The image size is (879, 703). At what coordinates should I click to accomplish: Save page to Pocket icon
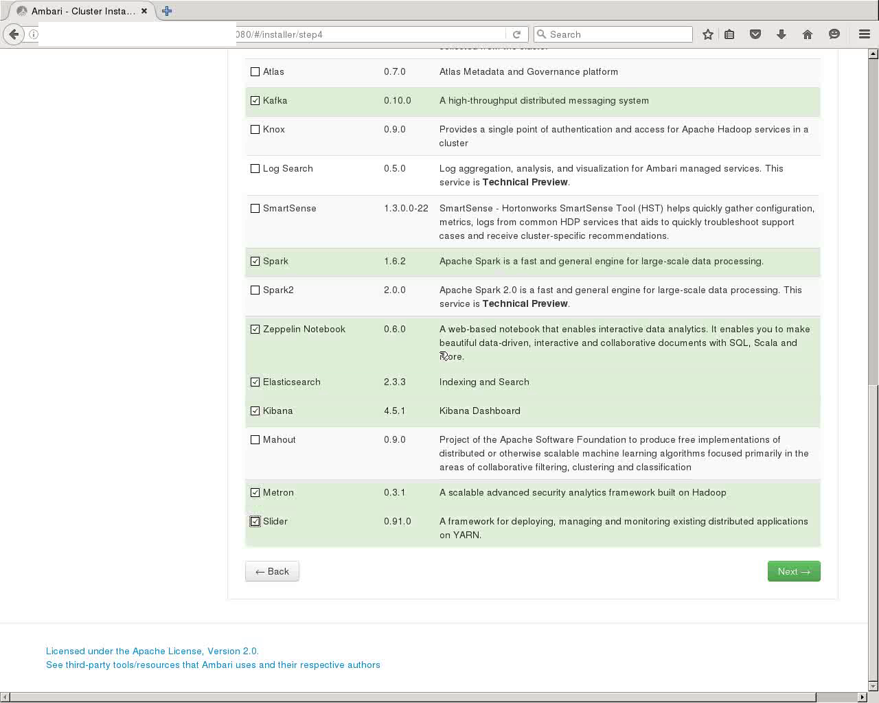tap(755, 34)
